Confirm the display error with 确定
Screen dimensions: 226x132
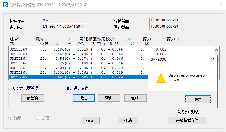tap(198, 99)
